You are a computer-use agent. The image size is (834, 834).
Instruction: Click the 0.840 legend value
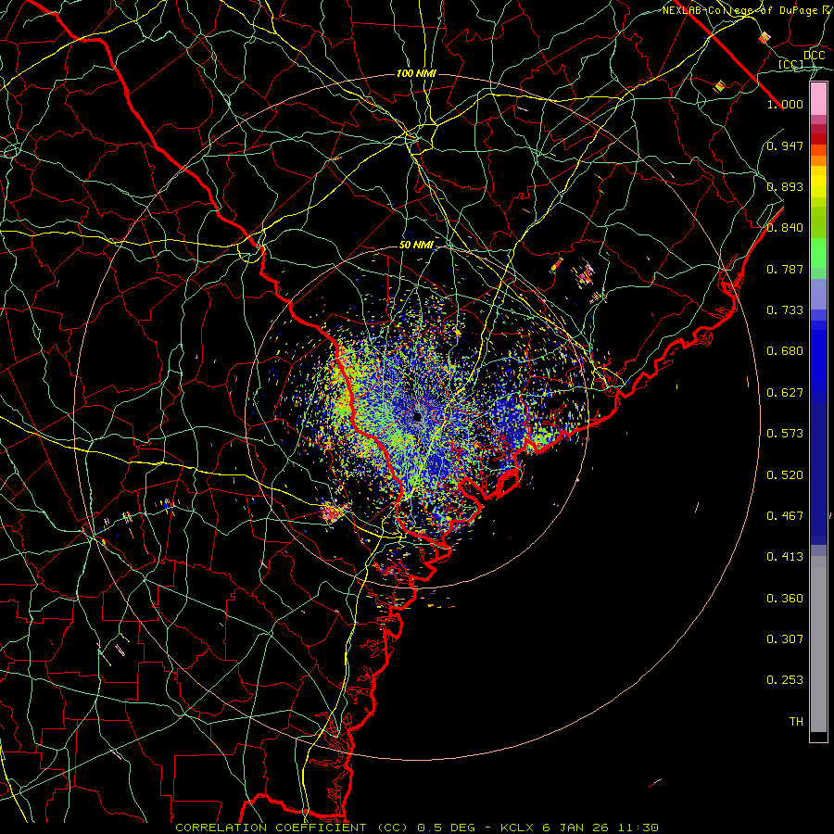tap(785, 228)
